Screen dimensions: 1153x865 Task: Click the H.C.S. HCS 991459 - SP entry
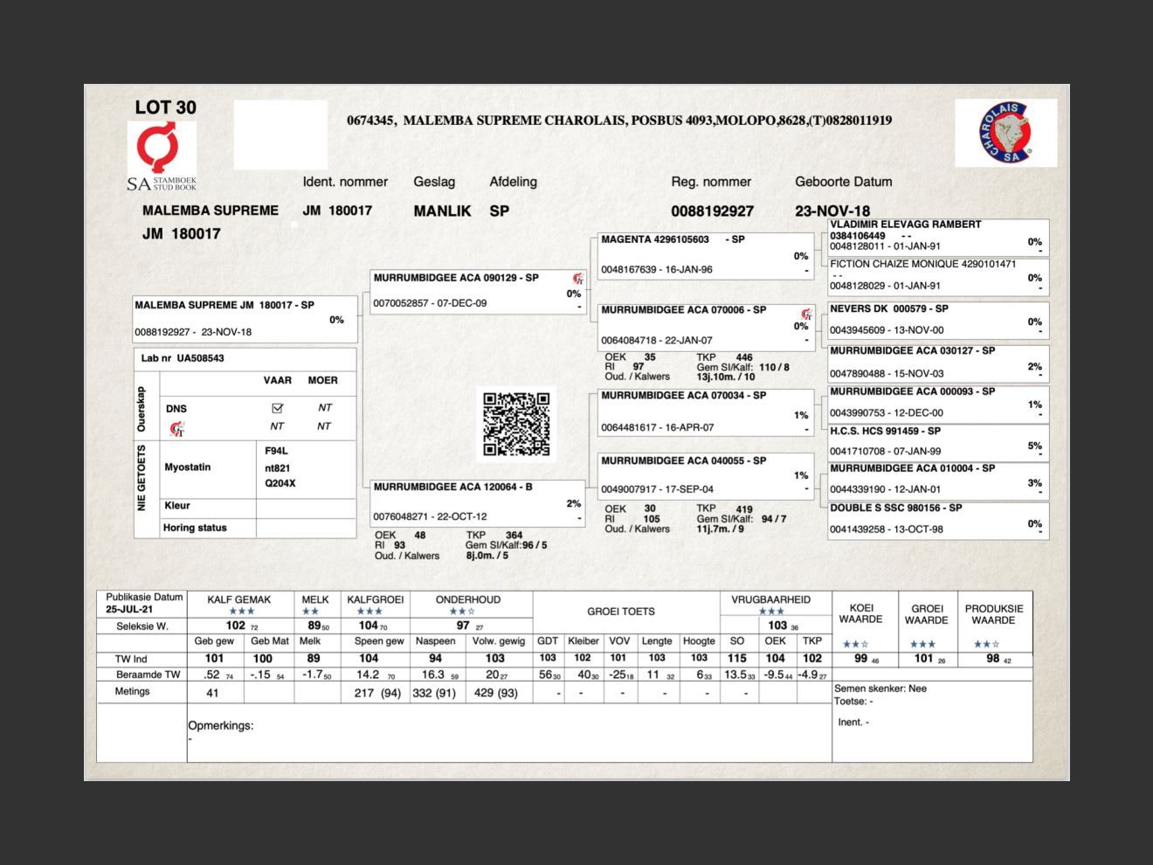point(938,442)
